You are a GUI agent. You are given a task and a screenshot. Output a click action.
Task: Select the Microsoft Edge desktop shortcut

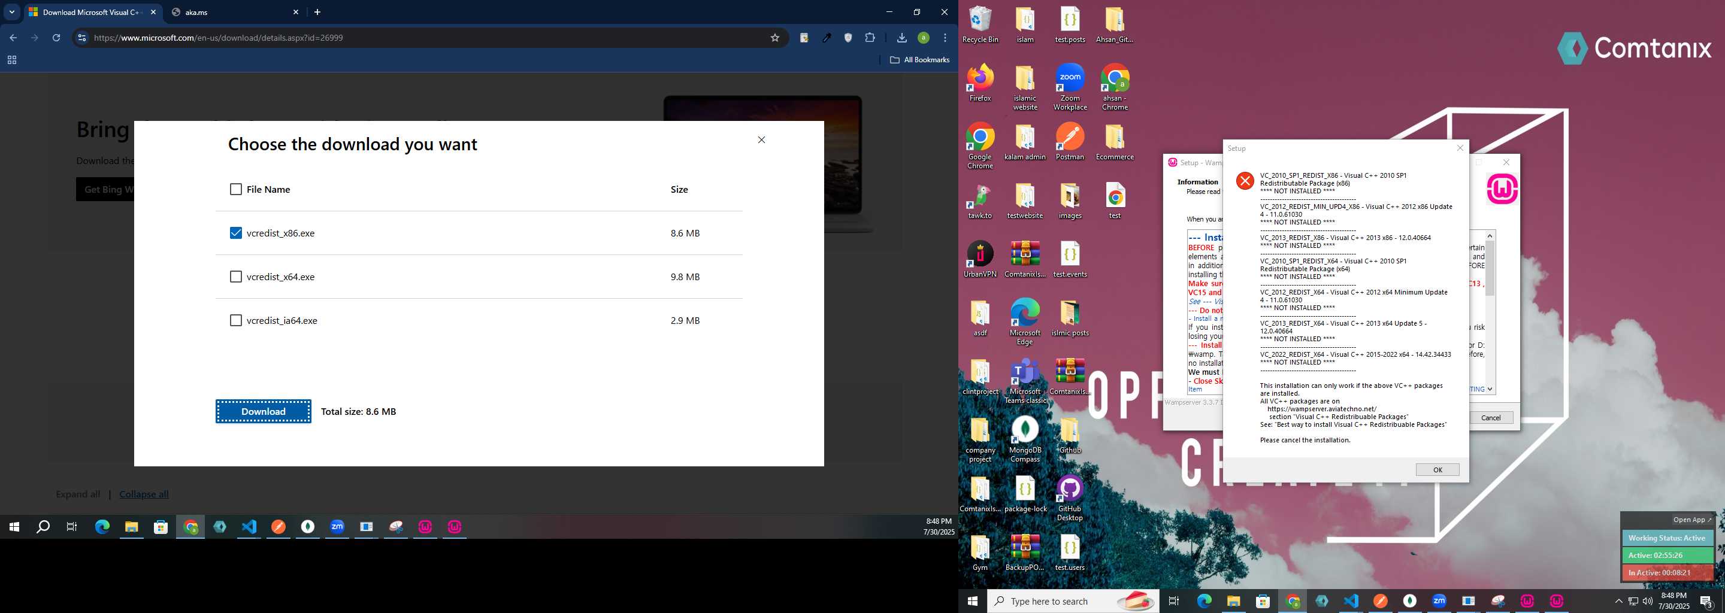pos(1025,322)
